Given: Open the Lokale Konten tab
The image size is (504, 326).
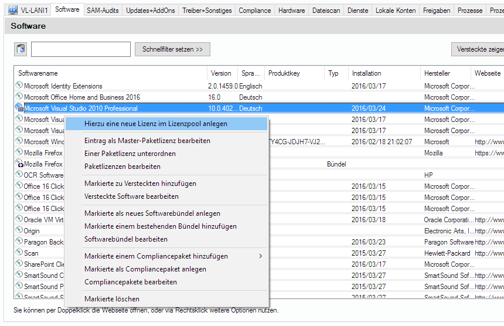Looking at the screenshot, I should [396, 11].
